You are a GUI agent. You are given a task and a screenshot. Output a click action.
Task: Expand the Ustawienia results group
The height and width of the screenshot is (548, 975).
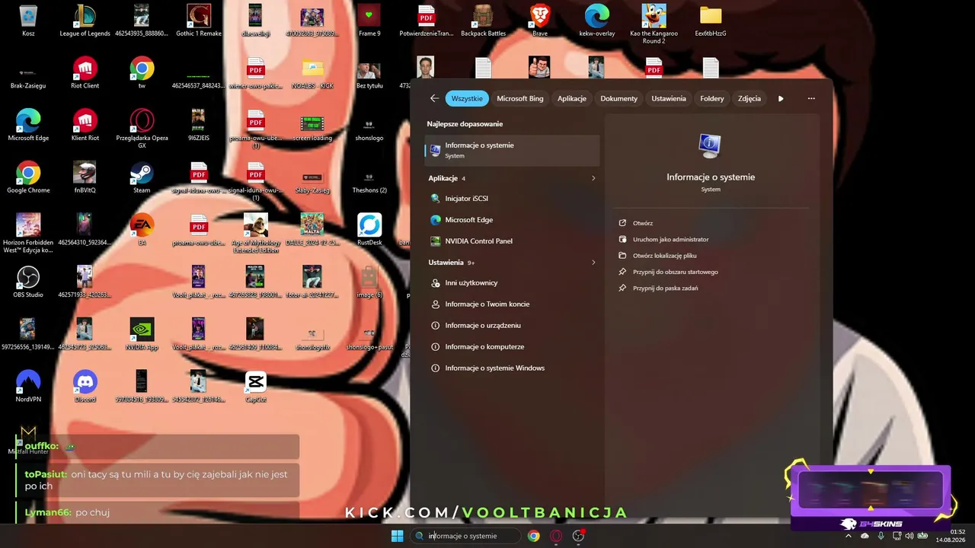[593, 263]
